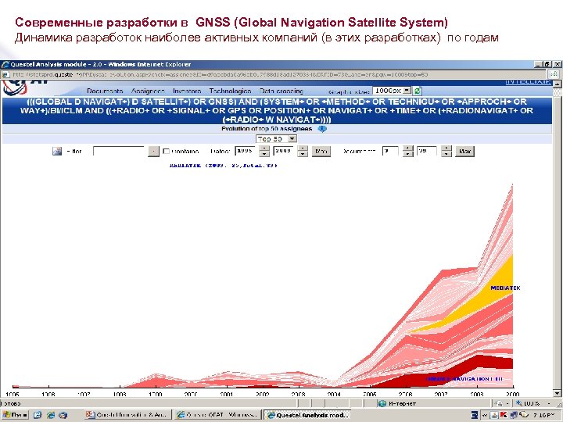Click the MEDIATEK (2009) tooltip text above chart
The height and width of the screenshot is (422, 563).
(x=224, y=166)
